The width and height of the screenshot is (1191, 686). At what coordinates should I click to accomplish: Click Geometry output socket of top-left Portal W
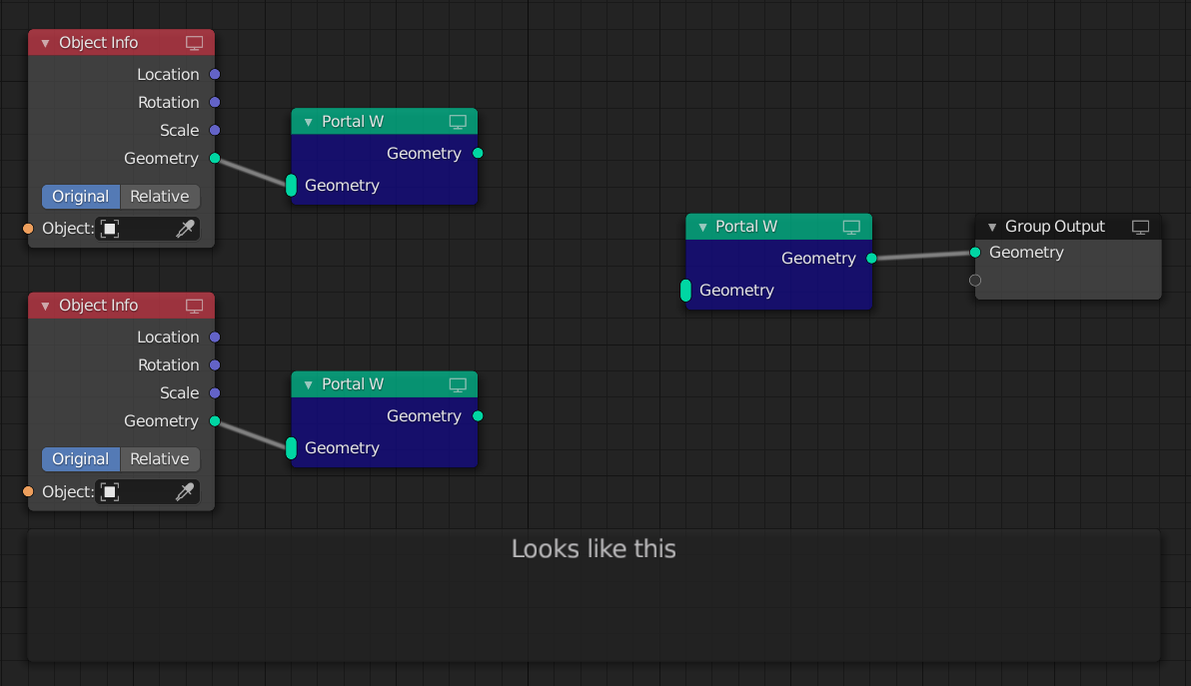click(478, 154)
